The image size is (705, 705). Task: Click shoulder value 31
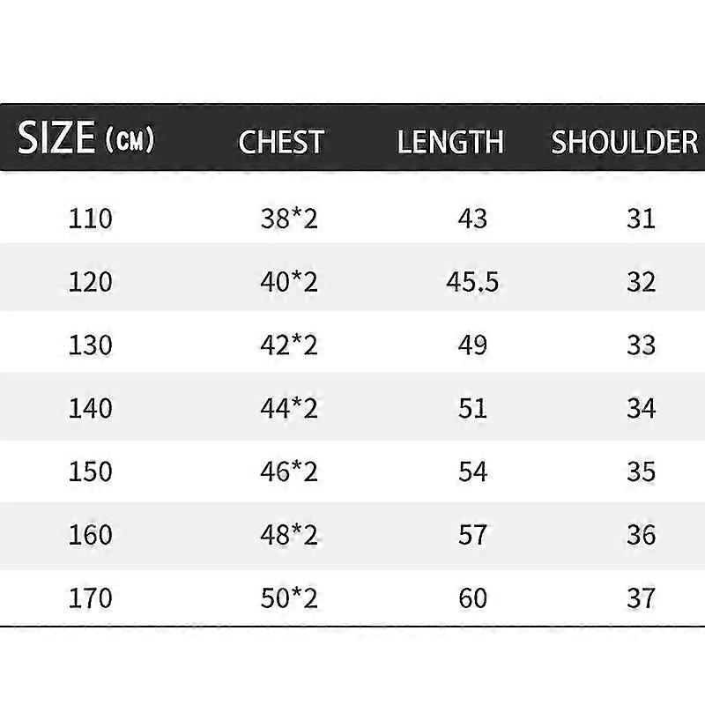[642, 219]
